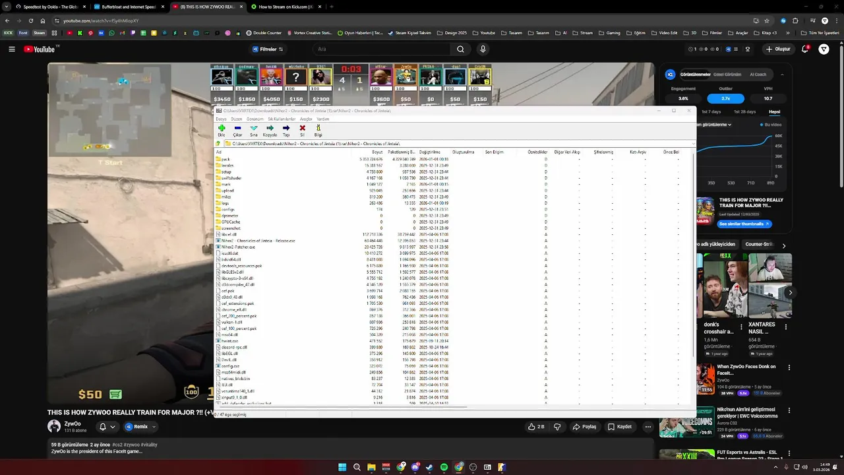844x475 pixels.
Task: Select the Hepsi time range option
Action: [774, 111]
